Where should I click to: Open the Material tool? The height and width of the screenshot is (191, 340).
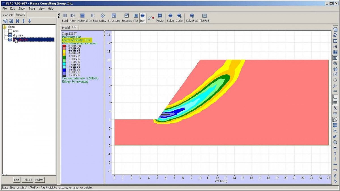(82, 18)
